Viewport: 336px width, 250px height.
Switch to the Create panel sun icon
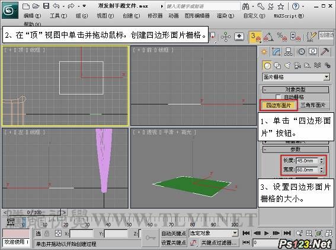pyautogui.click(x=264, y=51)
